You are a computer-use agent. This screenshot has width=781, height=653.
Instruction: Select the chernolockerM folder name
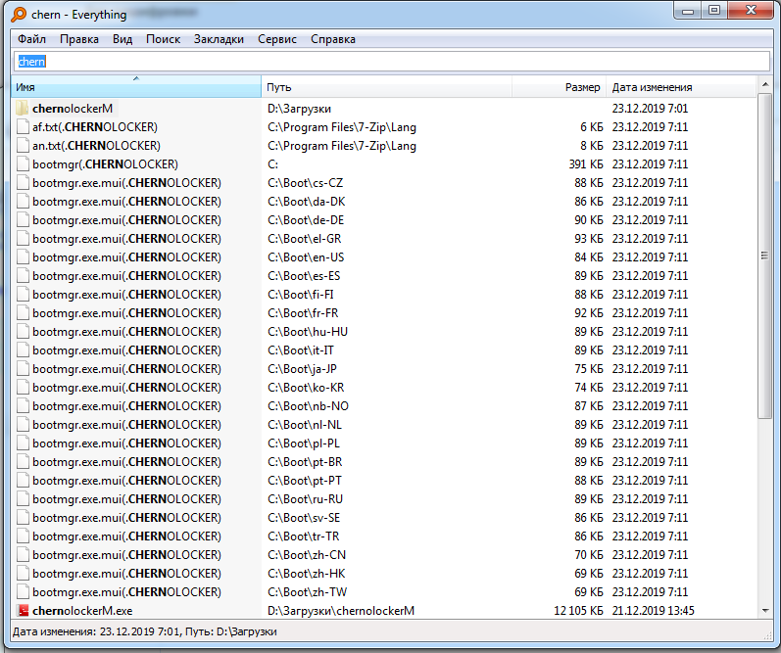tap(73, 108)
